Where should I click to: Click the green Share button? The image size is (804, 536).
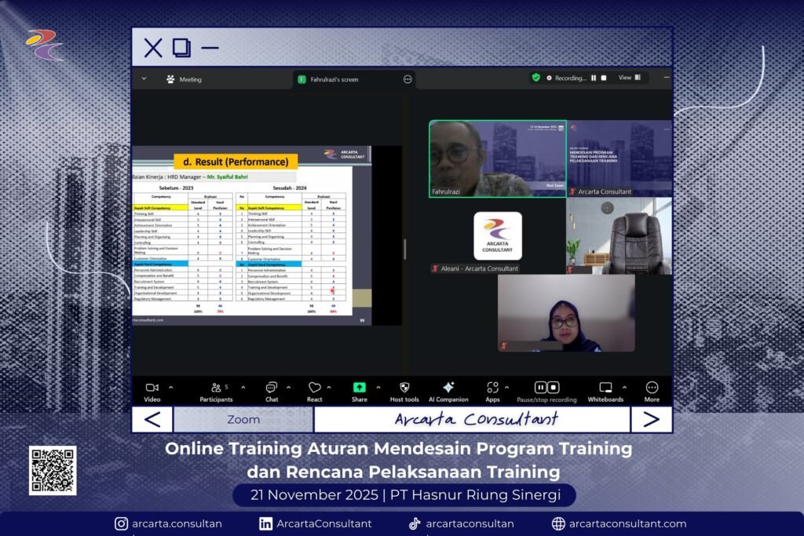tap(359, 388)
